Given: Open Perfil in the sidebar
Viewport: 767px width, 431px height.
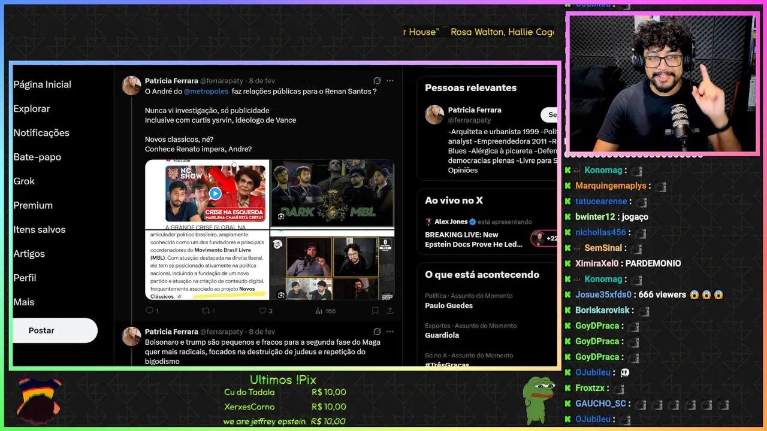Looking at the screenshot, I should pos(25,278).
